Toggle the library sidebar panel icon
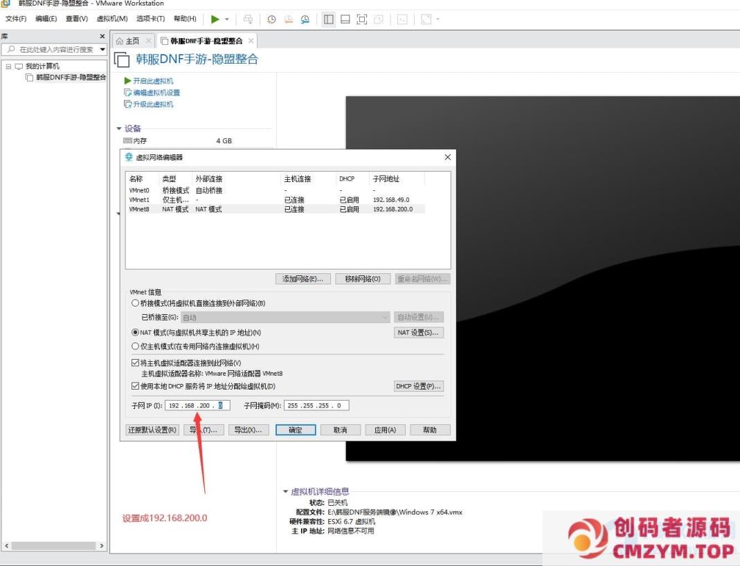The image size is (740, 566). [x=327, y=19]
